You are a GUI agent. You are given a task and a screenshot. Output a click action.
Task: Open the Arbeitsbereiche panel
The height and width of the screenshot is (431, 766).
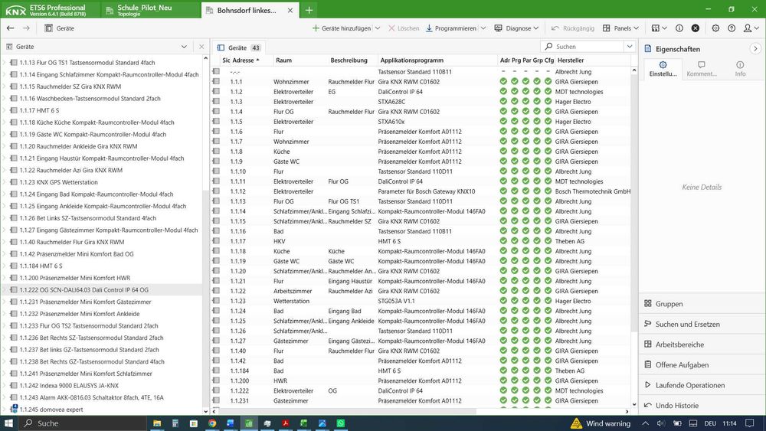click(x=702, y=344)
